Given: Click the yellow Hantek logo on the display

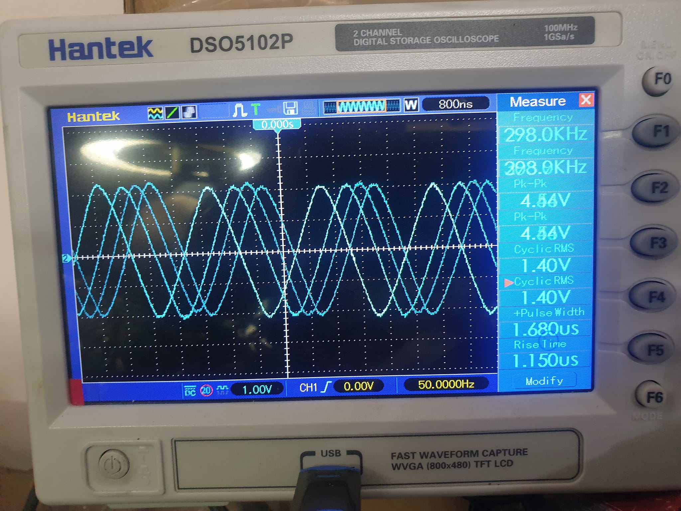Looking at the screenshot, I should pos(93,116).
